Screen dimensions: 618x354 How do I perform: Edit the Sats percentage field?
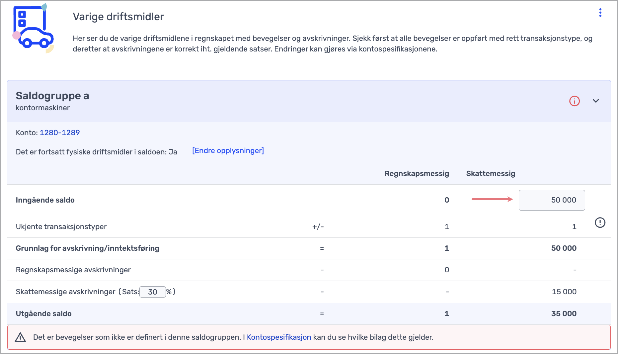[x=153, y=292]
